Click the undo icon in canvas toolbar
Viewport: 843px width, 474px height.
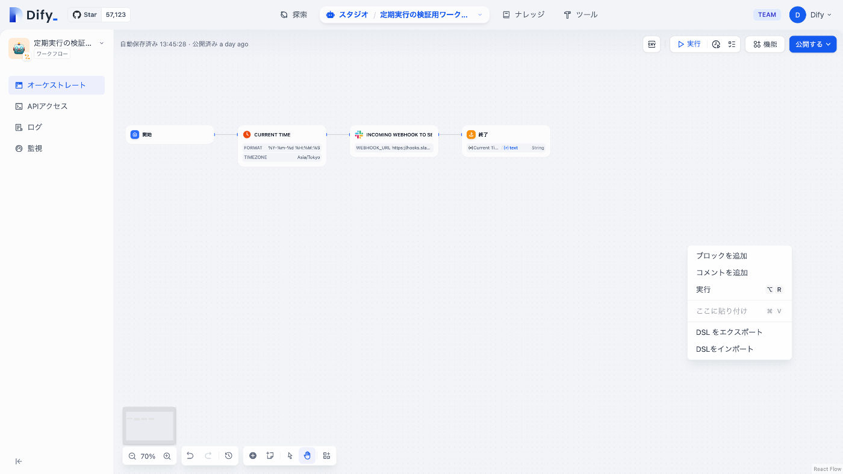[190, 456]
